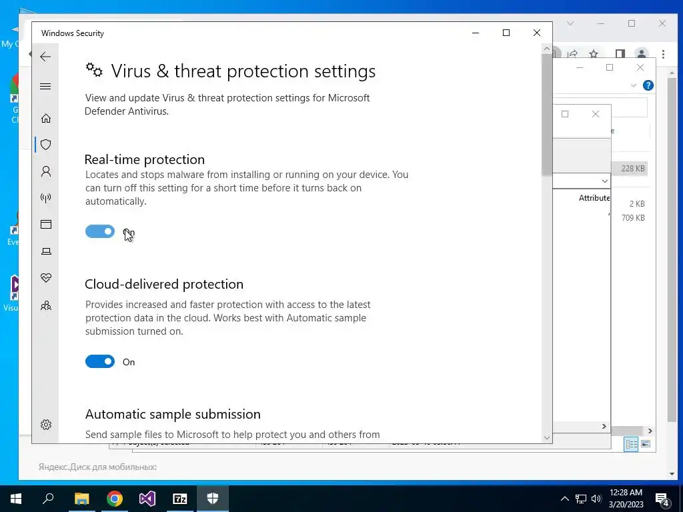The width and height of the screenshot is (683, 512).
Task: Click the blue help question mark icon
Action: (648, 85)
